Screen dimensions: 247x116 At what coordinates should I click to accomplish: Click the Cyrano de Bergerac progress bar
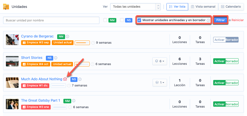[82, 43]
